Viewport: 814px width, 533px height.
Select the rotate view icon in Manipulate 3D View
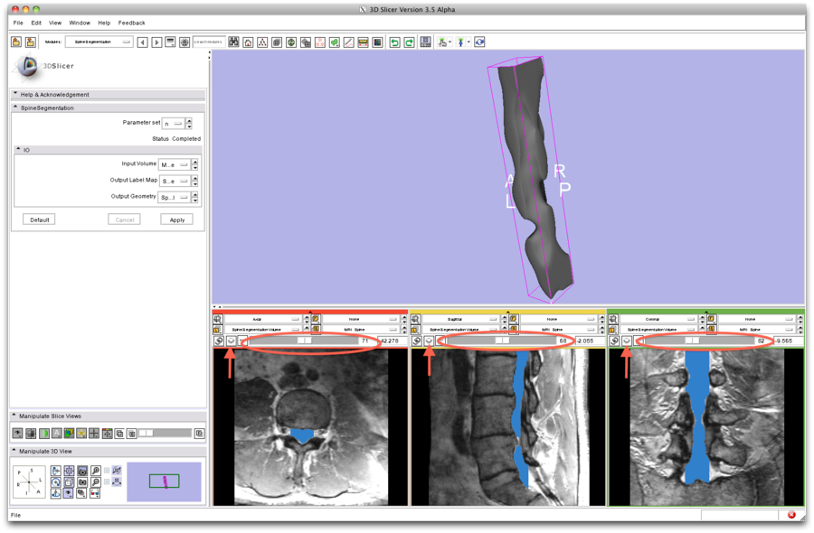tap(55, 482)
